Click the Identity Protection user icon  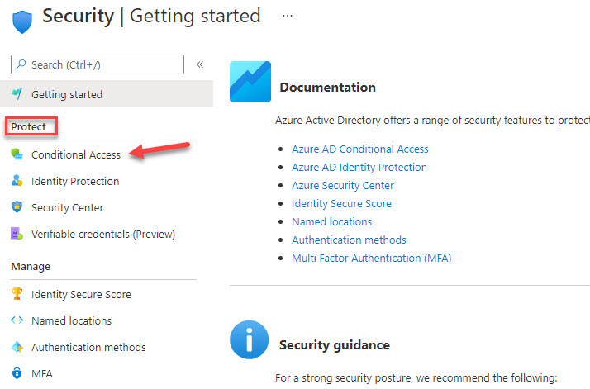coord(17,181)
